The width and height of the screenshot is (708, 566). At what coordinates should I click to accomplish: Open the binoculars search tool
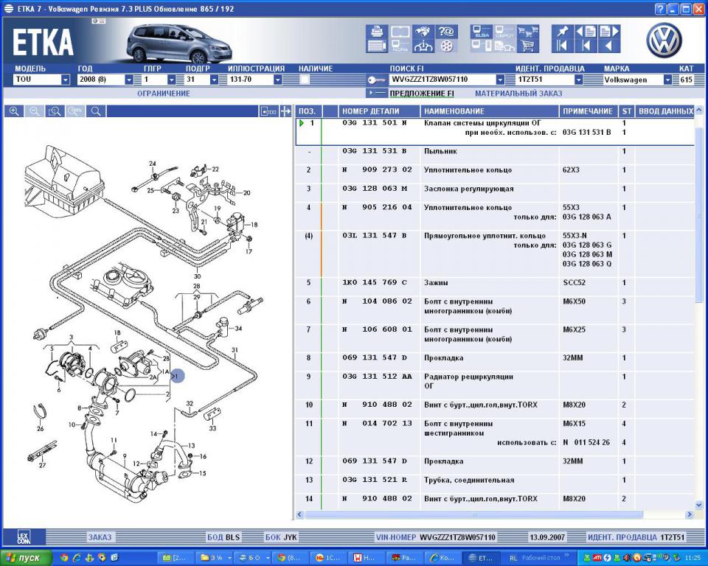tap(423, 32)
